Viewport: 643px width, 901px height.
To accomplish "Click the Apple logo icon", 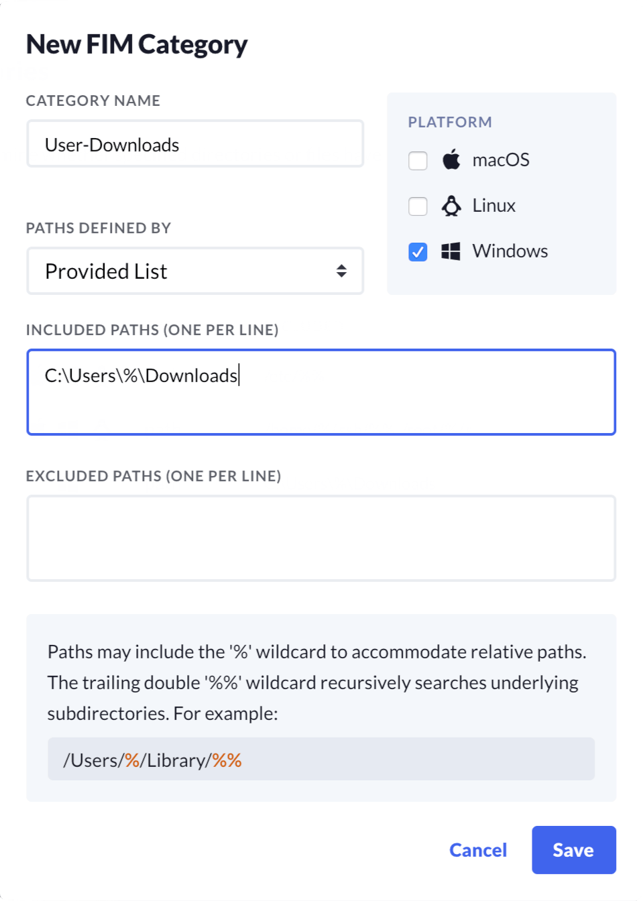I will pyautogui.click(x=451, y=160).
